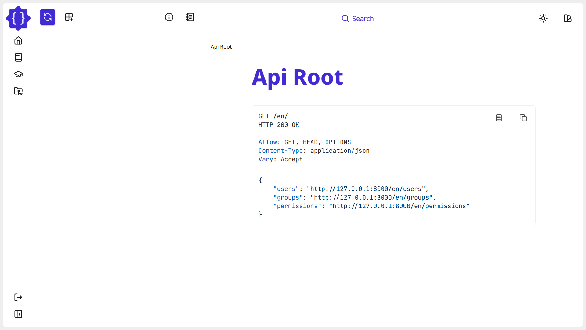The height and width of the screenshot is (330, 586).
Task: Select the Api Root breadcrumb item
Action: click(x=221, y=47)
